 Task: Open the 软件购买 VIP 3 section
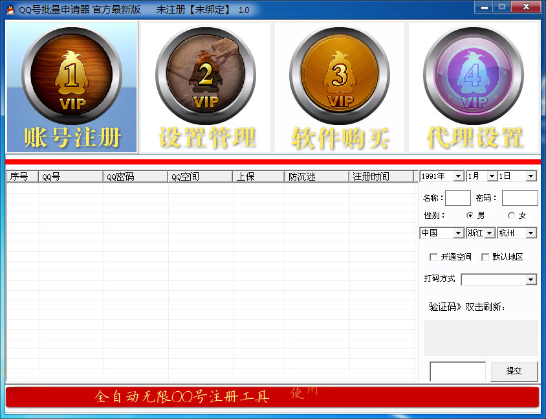click(340, 87)
